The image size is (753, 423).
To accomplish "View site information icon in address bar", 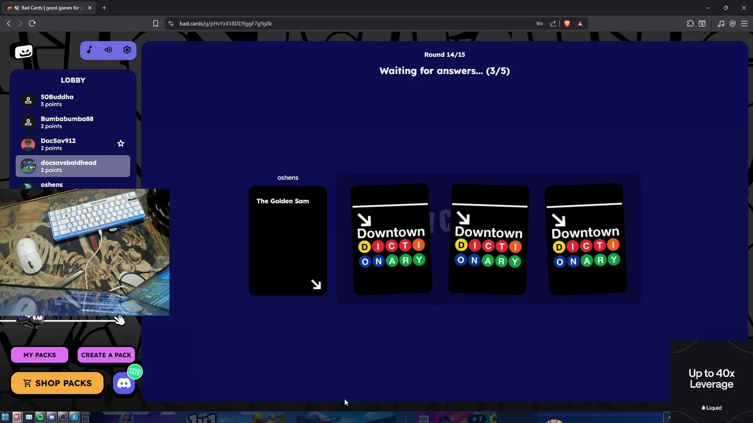I will [171, 23].
